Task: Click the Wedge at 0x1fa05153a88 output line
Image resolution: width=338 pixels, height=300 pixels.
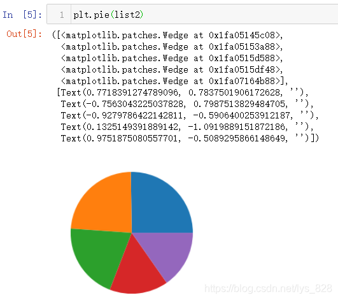Action: [x=172, y=46]
